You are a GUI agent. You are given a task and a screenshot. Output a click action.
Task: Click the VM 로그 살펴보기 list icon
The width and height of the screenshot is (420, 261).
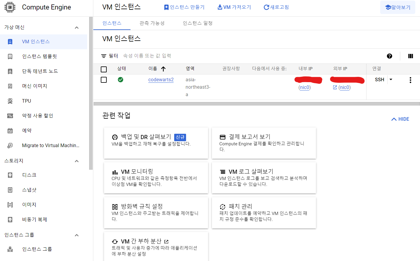[222, 172]
